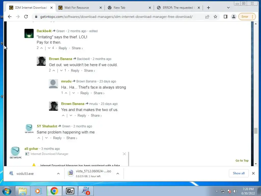Close the Wait For Resource tab

coord(100,8)
